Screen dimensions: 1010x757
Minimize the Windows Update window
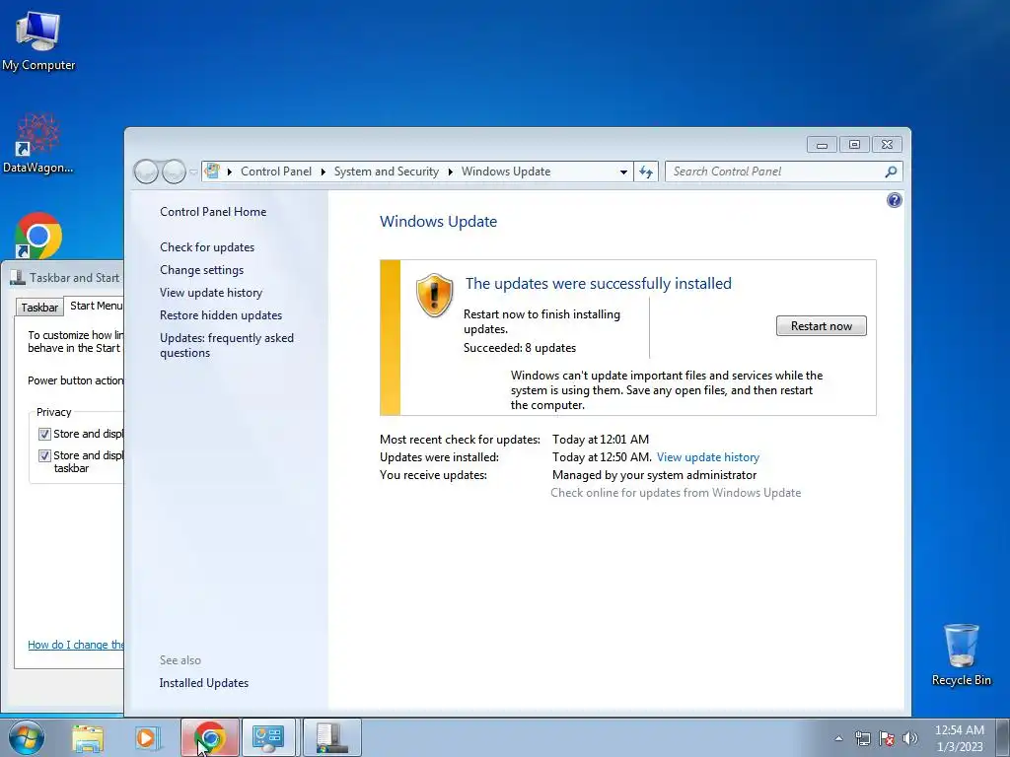(x=822, y=145)
